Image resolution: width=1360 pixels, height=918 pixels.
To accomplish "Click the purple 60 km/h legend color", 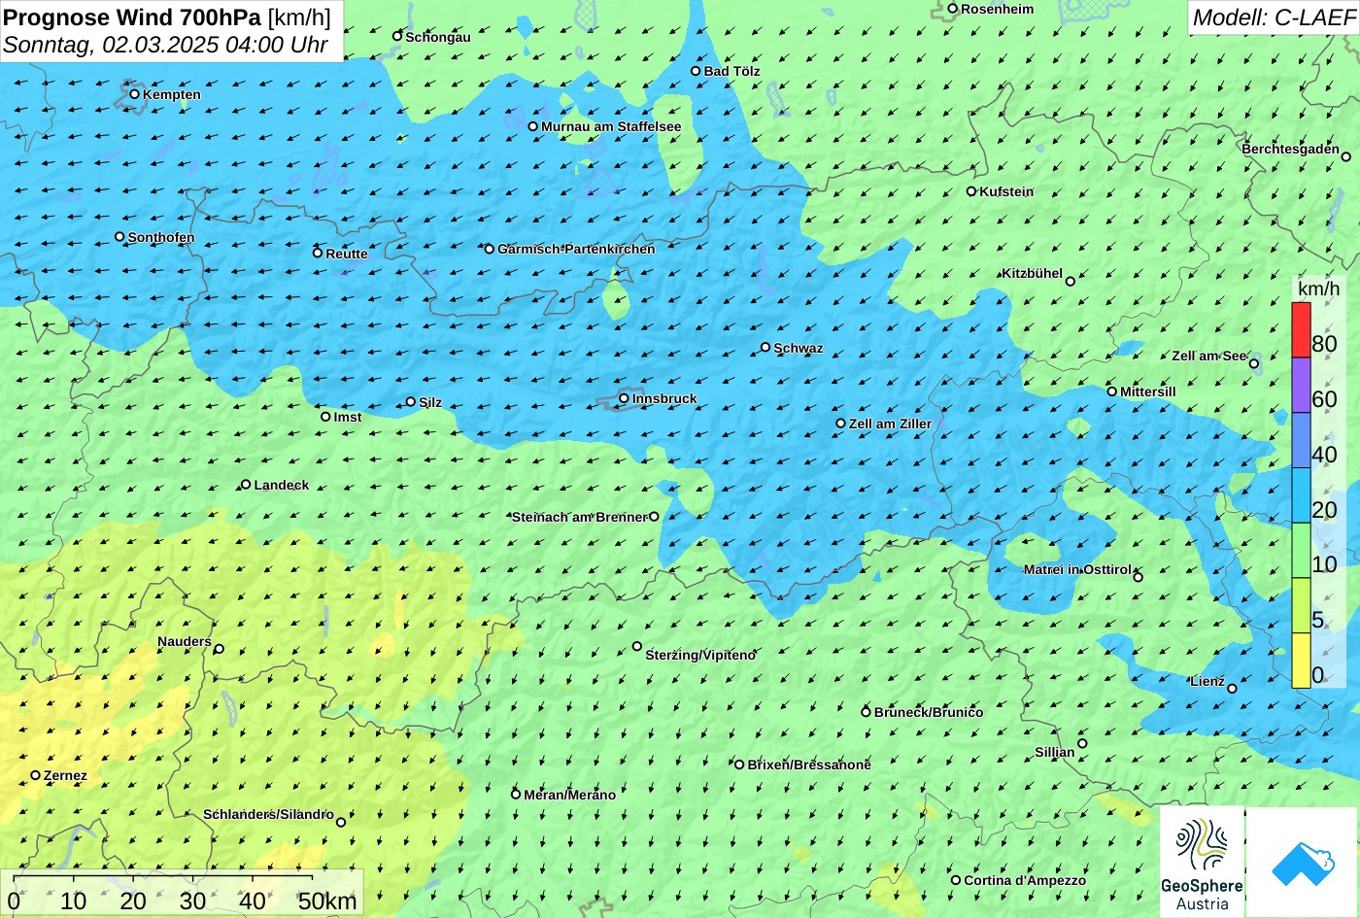I will pos(1301,386).
